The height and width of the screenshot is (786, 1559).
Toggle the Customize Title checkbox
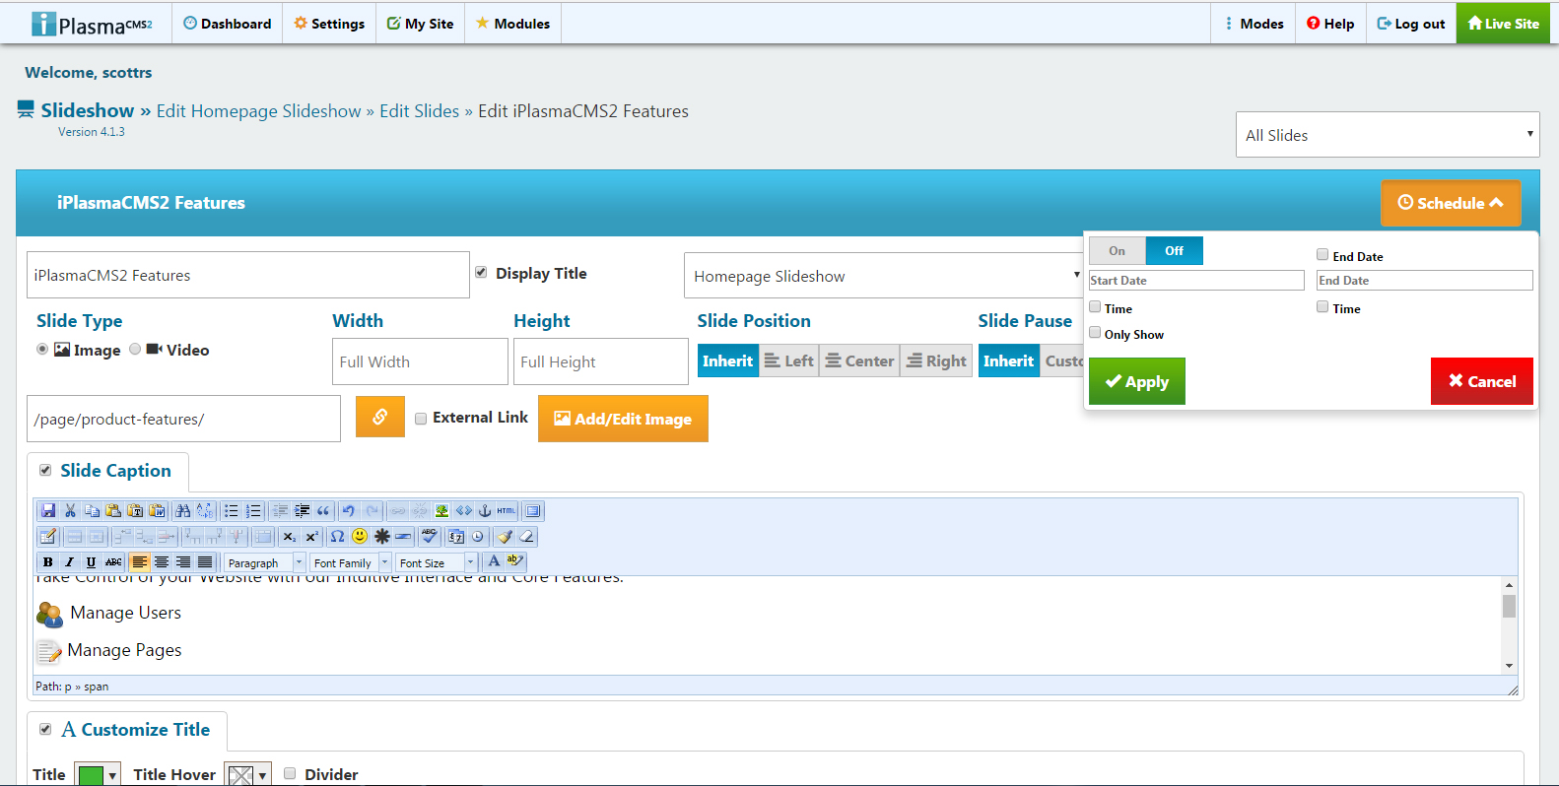45,729
